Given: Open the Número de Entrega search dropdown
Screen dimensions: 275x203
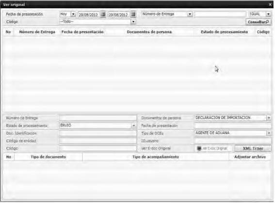Looking at the screenshot, I should 190,14.
